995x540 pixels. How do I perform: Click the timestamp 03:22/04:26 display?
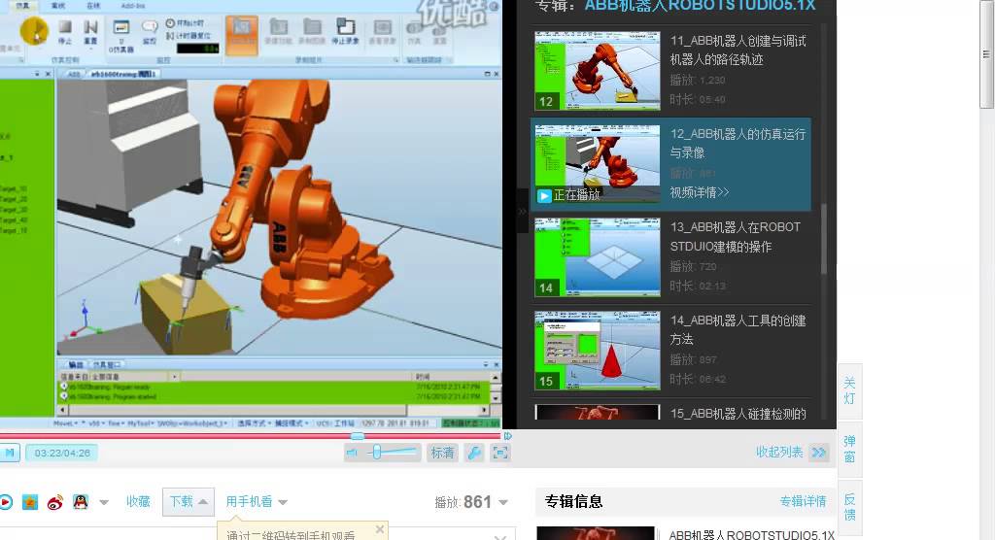pyautogui.click(x=62, y=453)
